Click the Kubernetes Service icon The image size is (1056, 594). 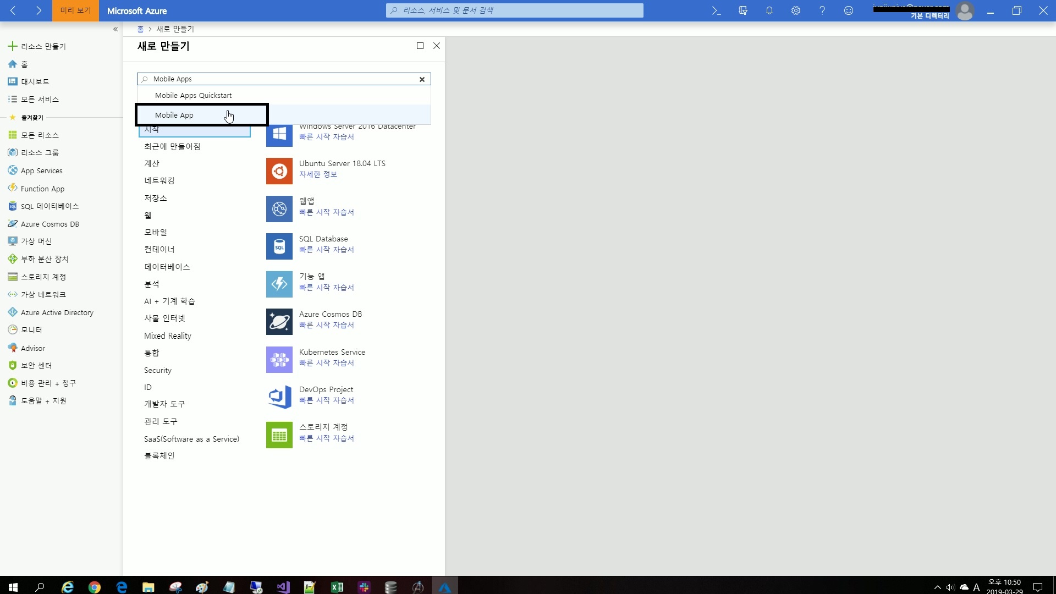279,360
